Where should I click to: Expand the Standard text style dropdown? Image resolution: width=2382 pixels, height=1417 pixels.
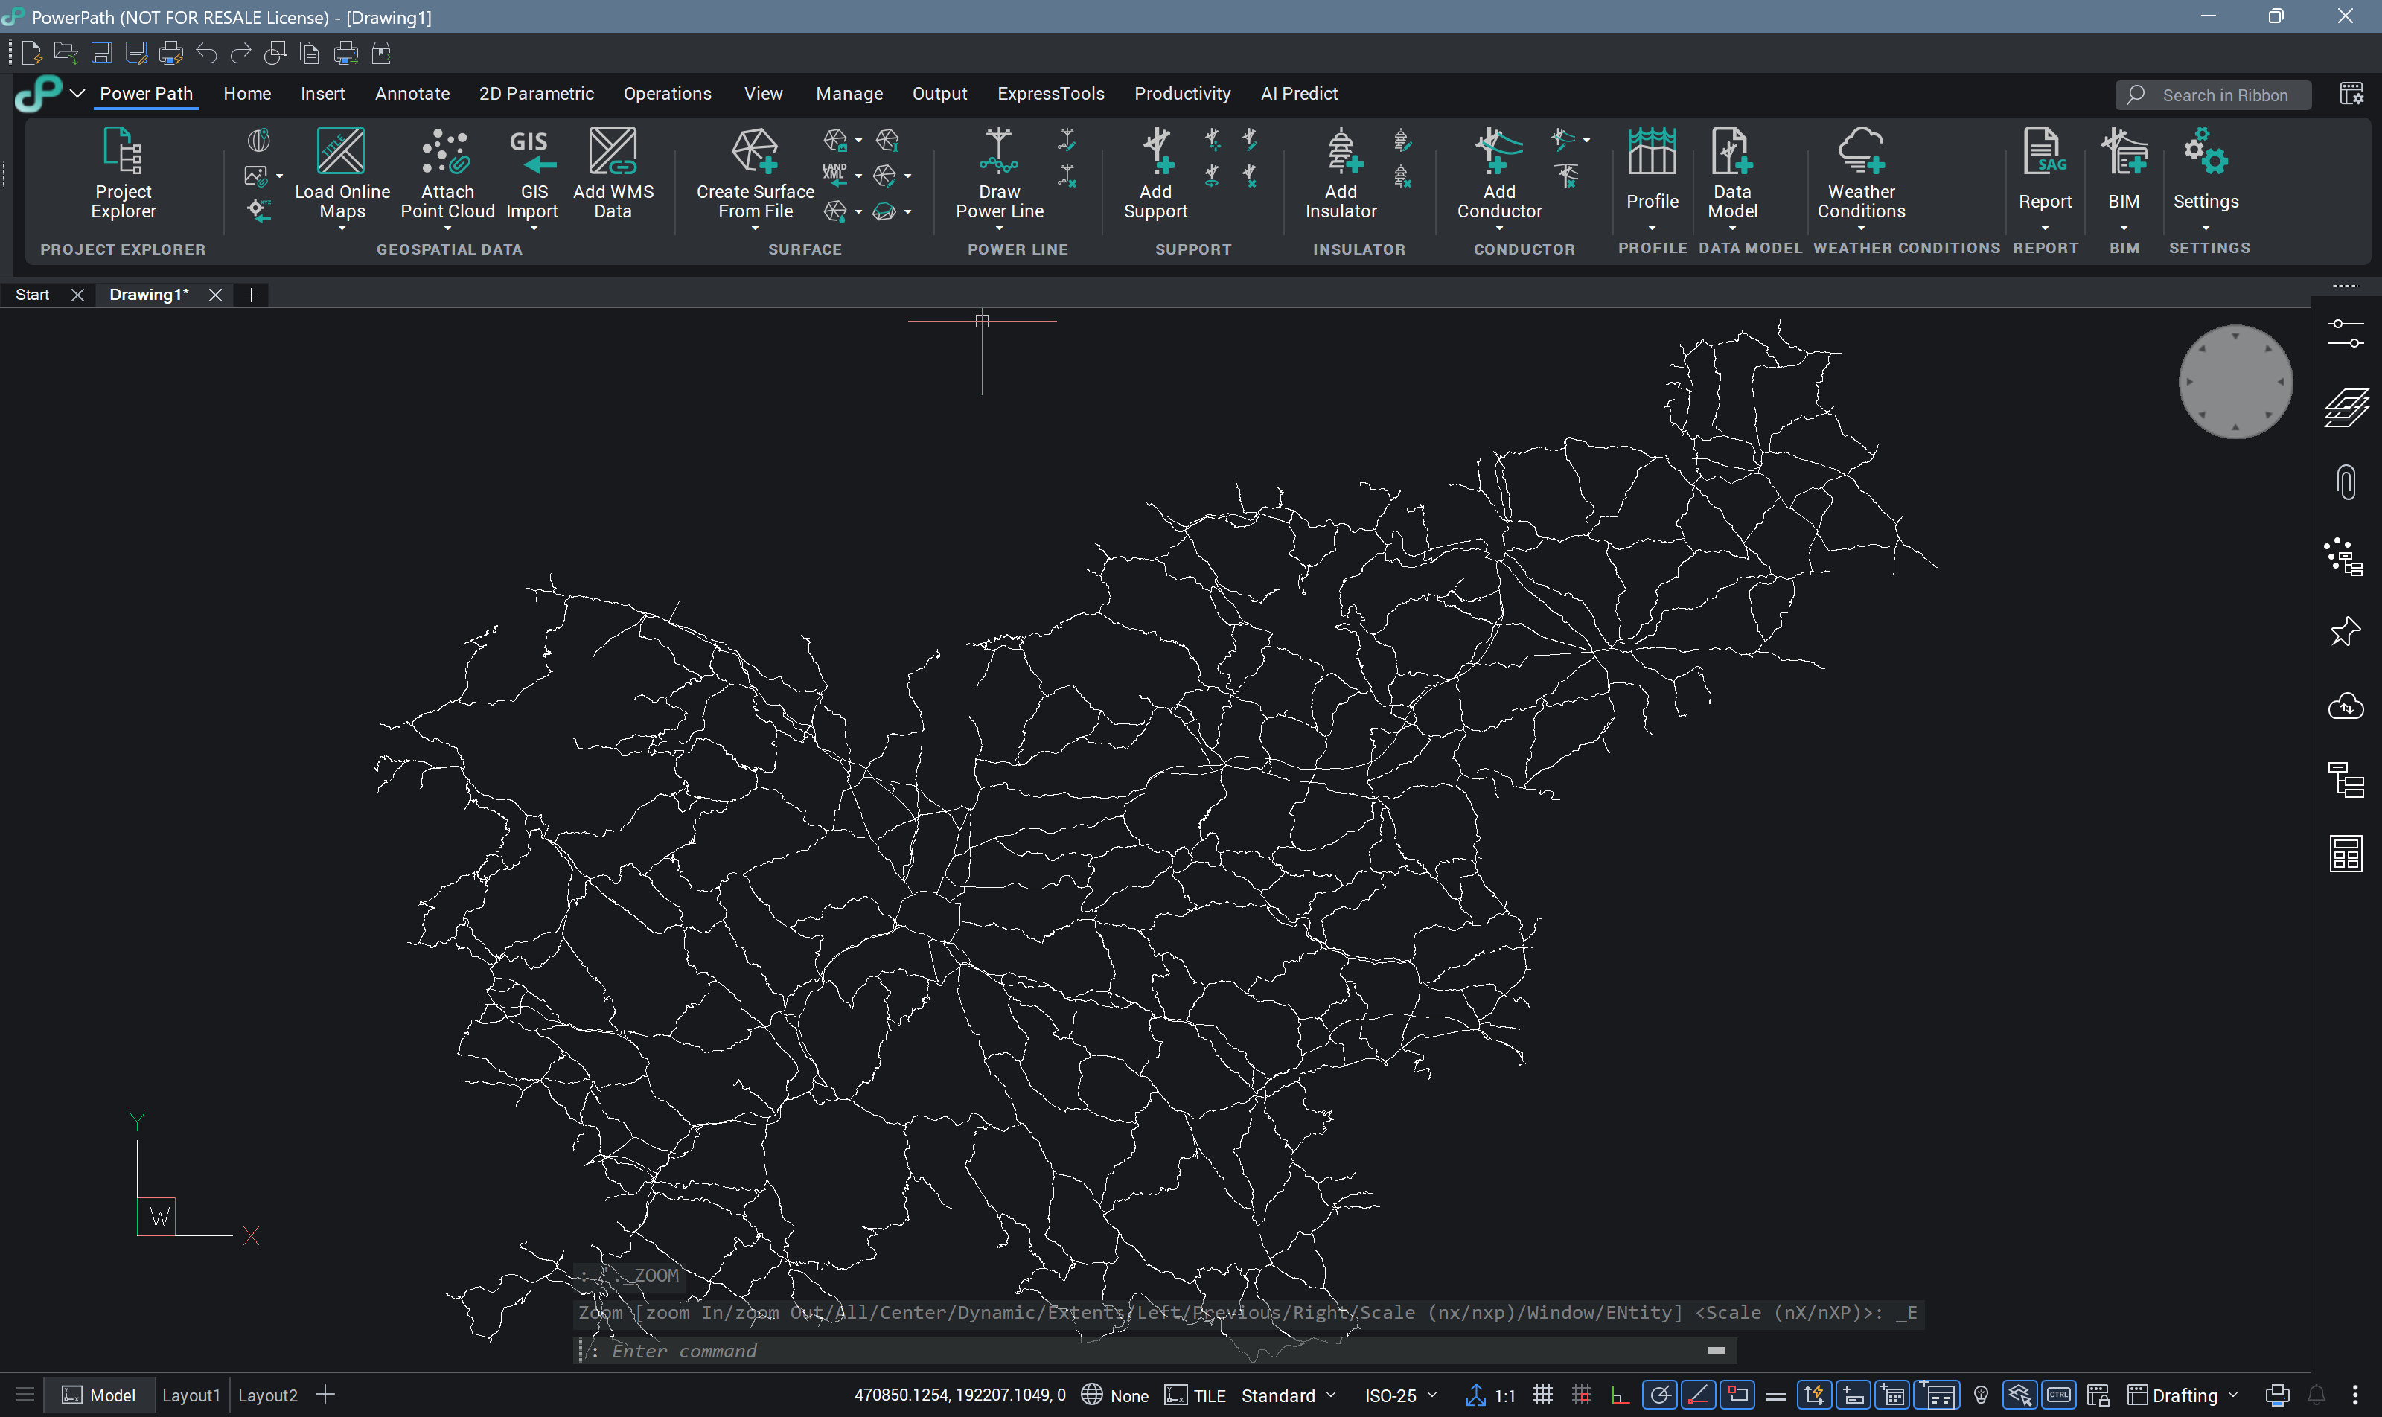1288,1395
